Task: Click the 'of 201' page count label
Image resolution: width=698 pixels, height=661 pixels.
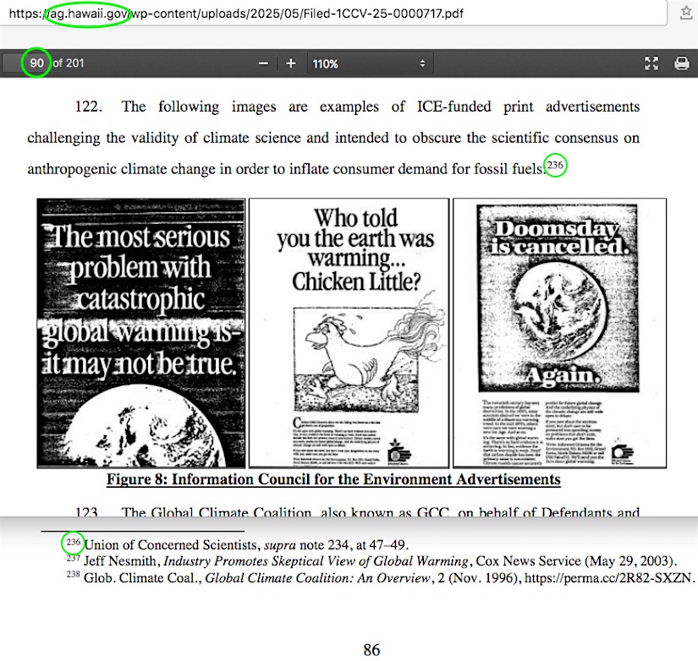Action: coord(69,63)
